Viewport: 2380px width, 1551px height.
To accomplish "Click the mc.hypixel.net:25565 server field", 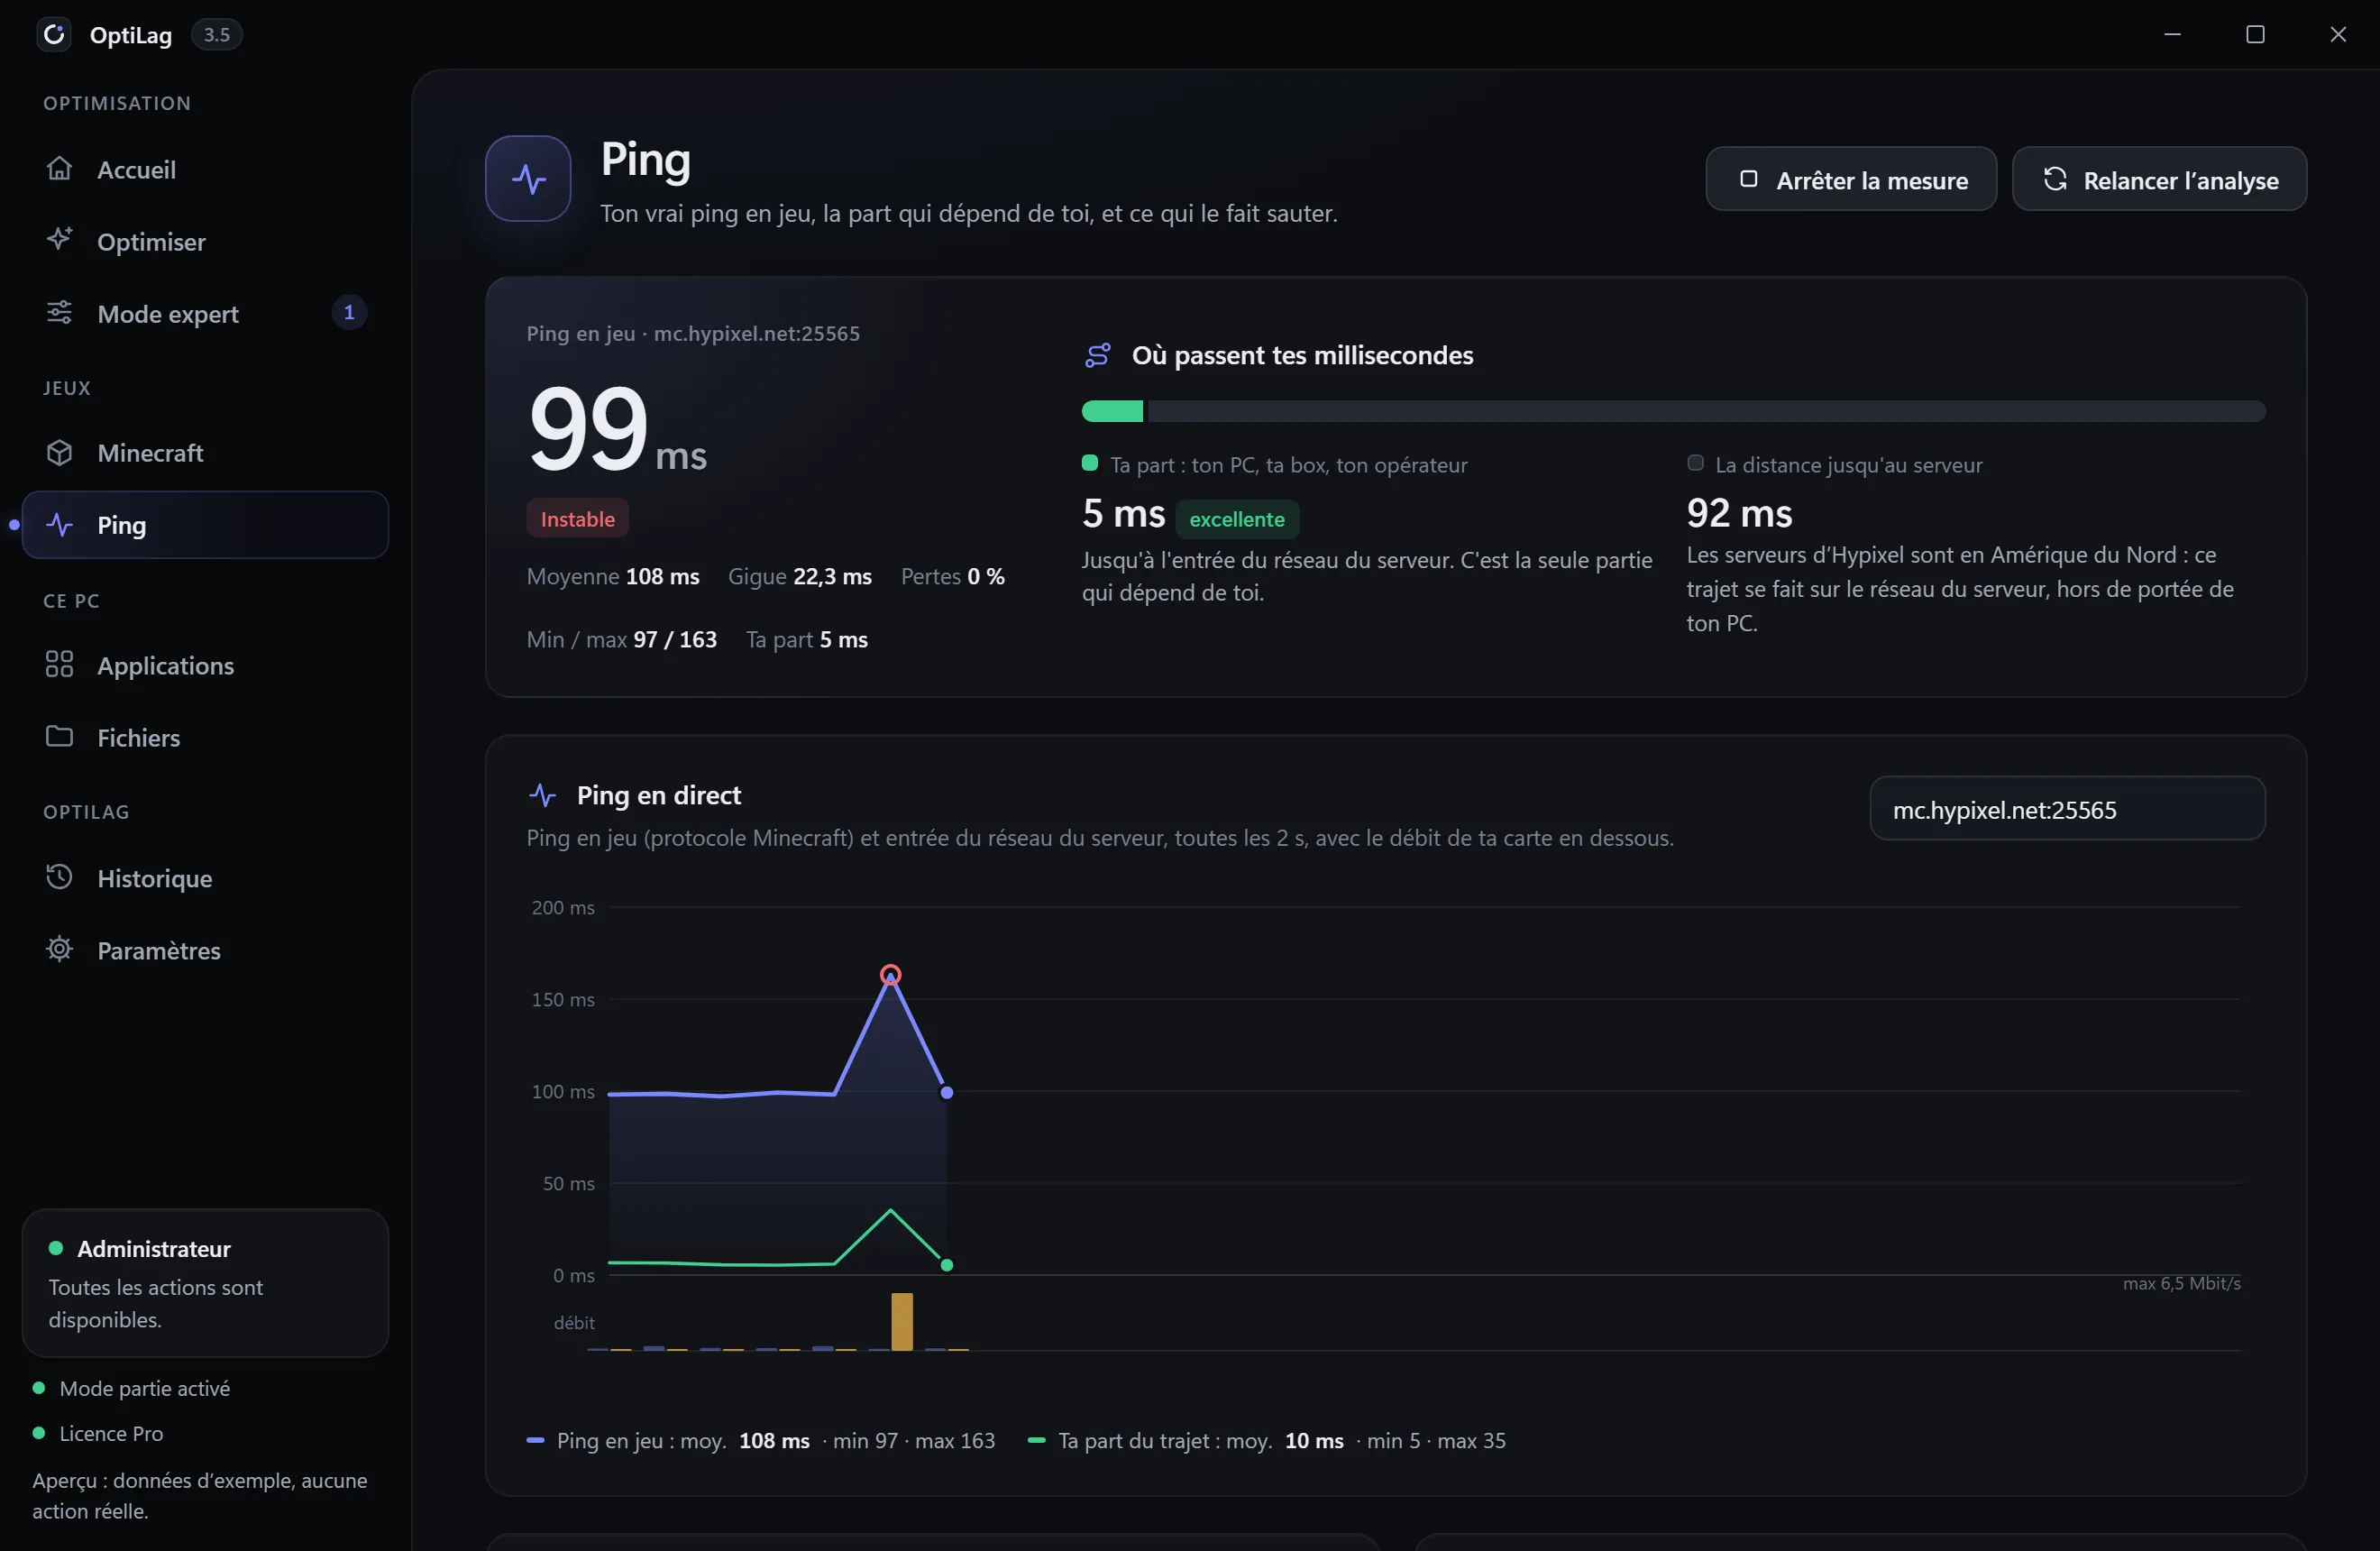I will 2067,808.
